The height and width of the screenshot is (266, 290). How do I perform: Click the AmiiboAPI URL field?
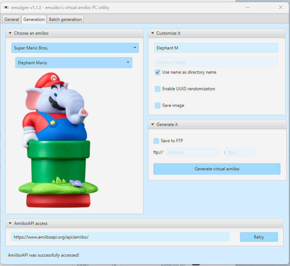[120, 237]
